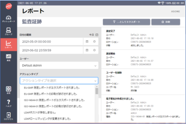The width and height of the screenshot is (186, 124).
Task: Click the red app logo at the top of the sidebar
Action: tap(9, 6)
